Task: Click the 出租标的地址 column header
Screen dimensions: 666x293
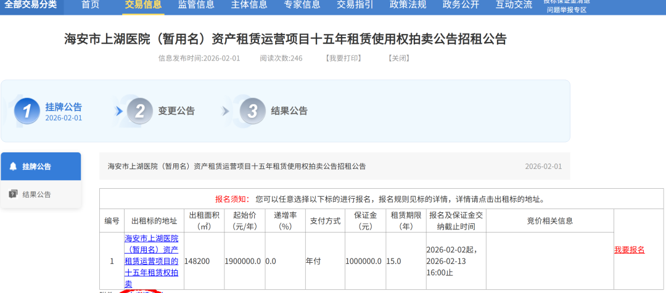Action: pyautogui.click(x=154, y=221)
